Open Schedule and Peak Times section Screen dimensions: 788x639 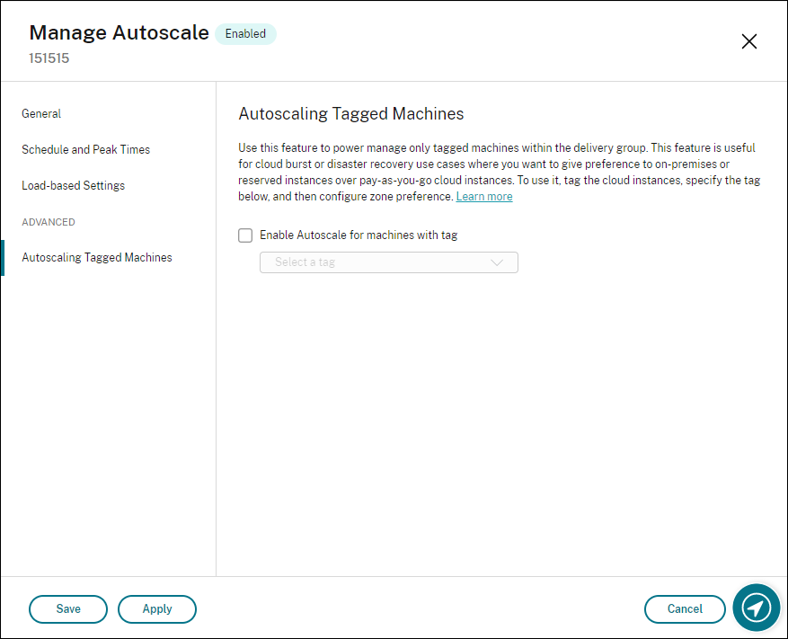(x=85, y=149)
